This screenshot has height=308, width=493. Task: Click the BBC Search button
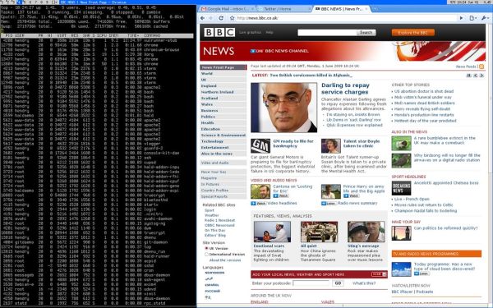(366, 32)
